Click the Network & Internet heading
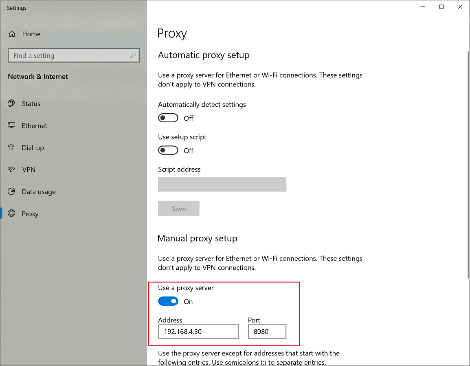 pyautogui.click(x=38, y=77)
